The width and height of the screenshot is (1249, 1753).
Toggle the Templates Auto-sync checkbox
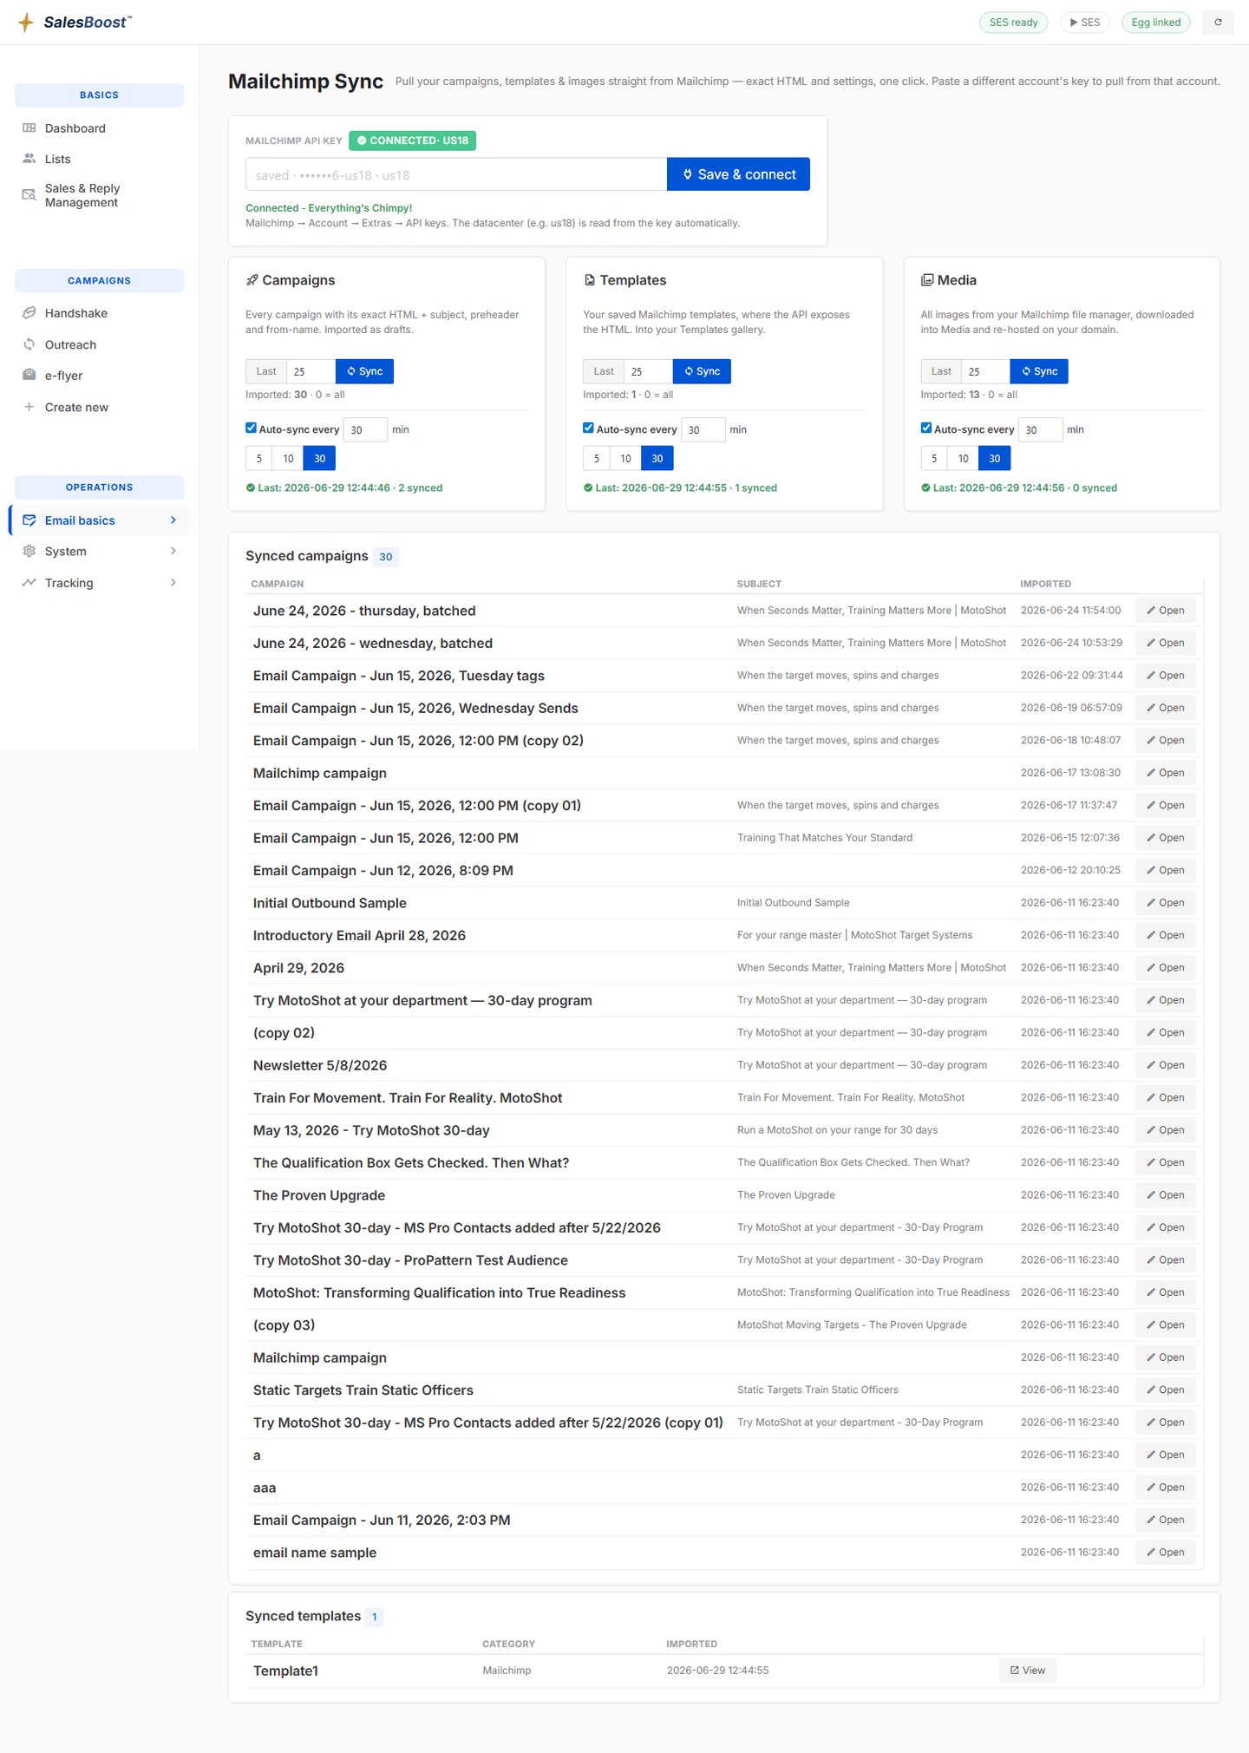[x=588, y=428]
